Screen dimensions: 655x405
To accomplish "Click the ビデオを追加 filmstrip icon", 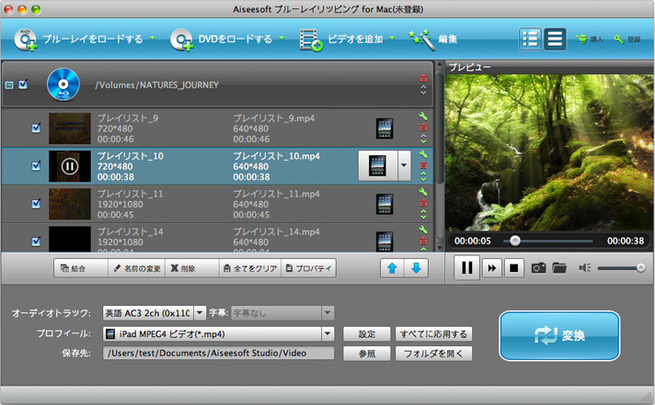I will click(311, 40).
